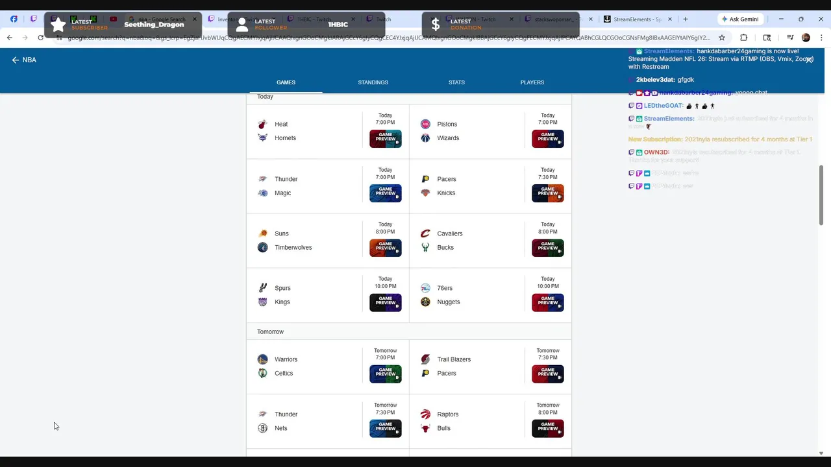Viewport: 831px width, 467px height.
Task: Open Heat vs Hornets game preview
Action: [386, 139]
